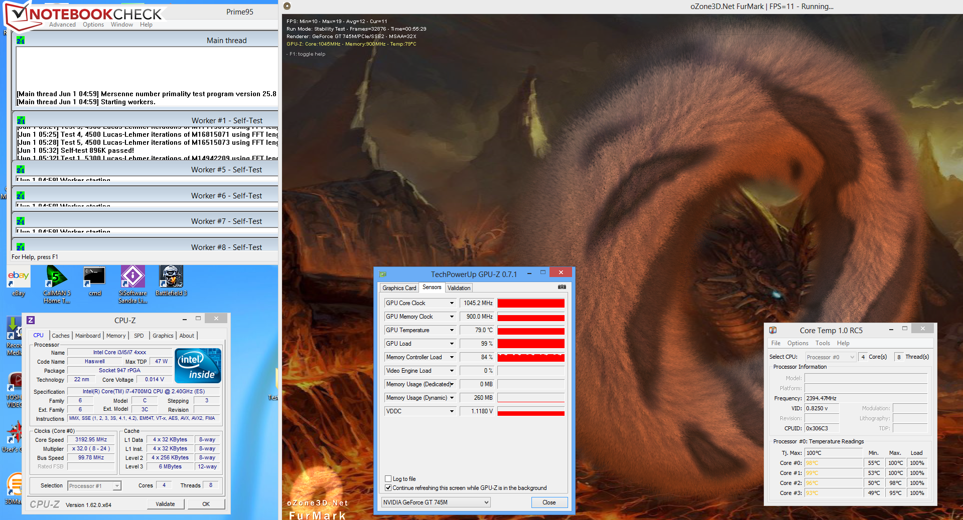Screen dimensions: 963x520
Task: Click the Worker #1 Self-Test window icon
Action: coord(21,120)
